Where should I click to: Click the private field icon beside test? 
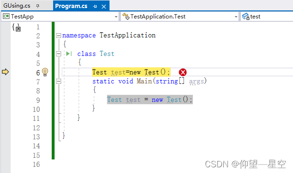[x=246, y=17]
